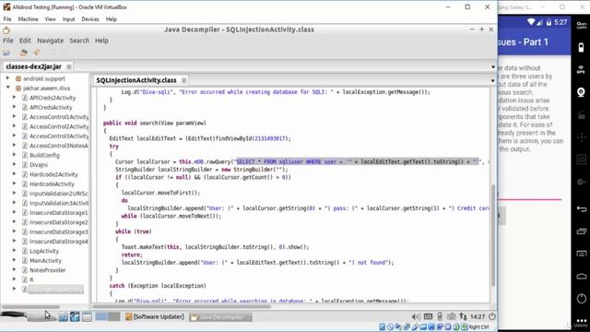Click the network tray icon
Viewport: 590px width, 332px height.
[x=463, y=317]
